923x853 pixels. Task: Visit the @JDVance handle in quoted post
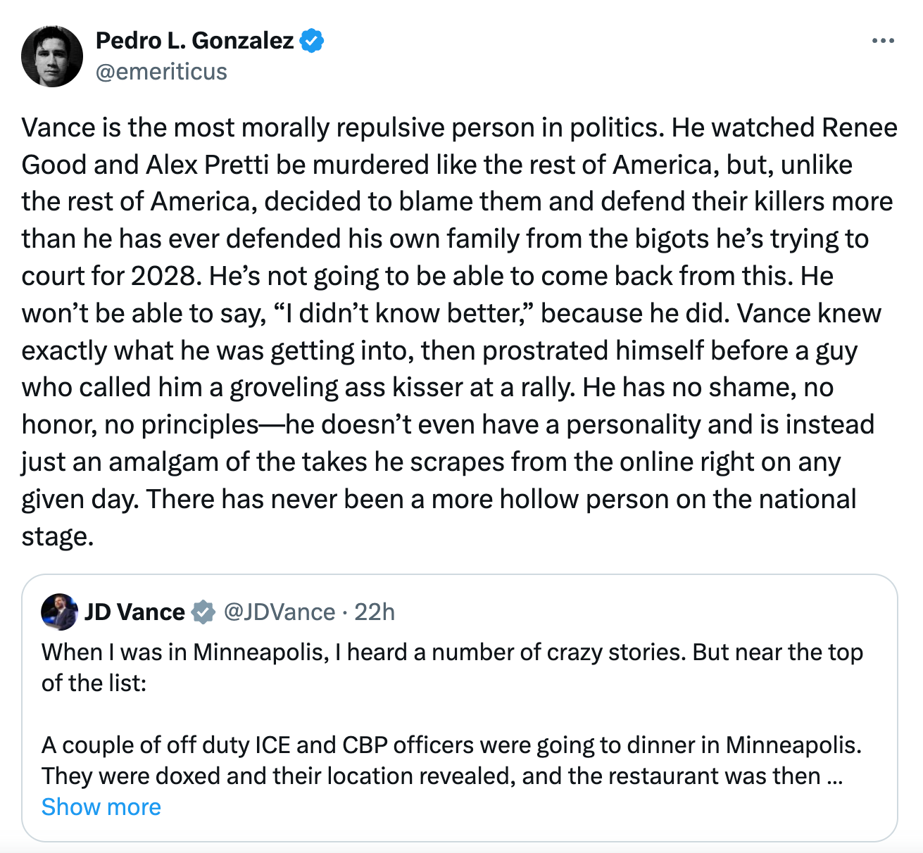pyautogui.click(x=279, y=612)
